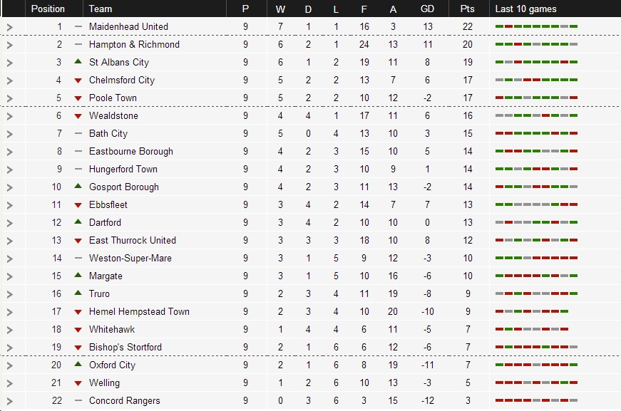Click red down arrow beside Whitehawk

[78, 330]
